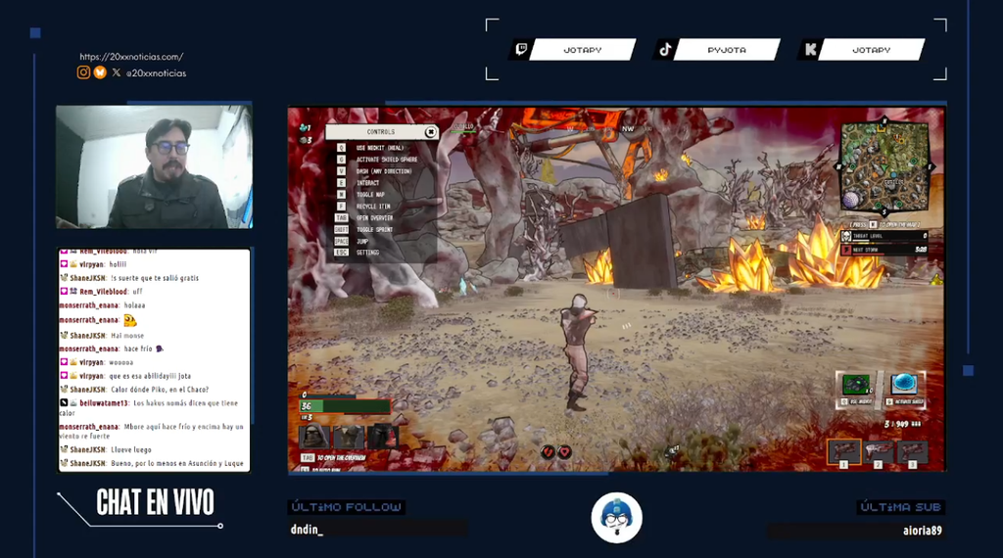The image size is (1003, 558).
Task: Click the E key for Interact
Action: (341, 183)
